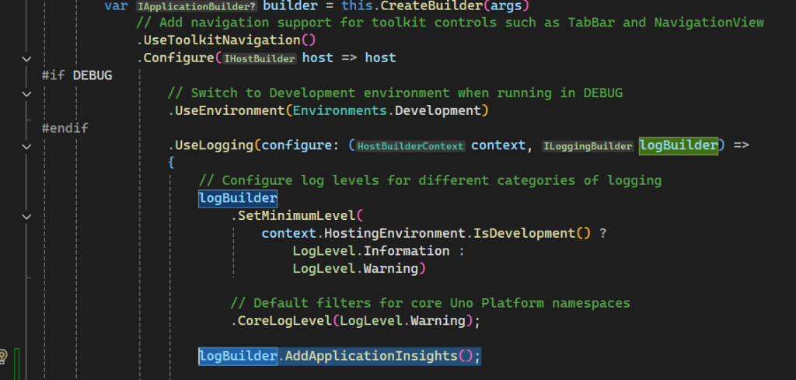Click the builder variable name
The height and width of the screenshot is (380, 796).
click(x=289, y=6)
